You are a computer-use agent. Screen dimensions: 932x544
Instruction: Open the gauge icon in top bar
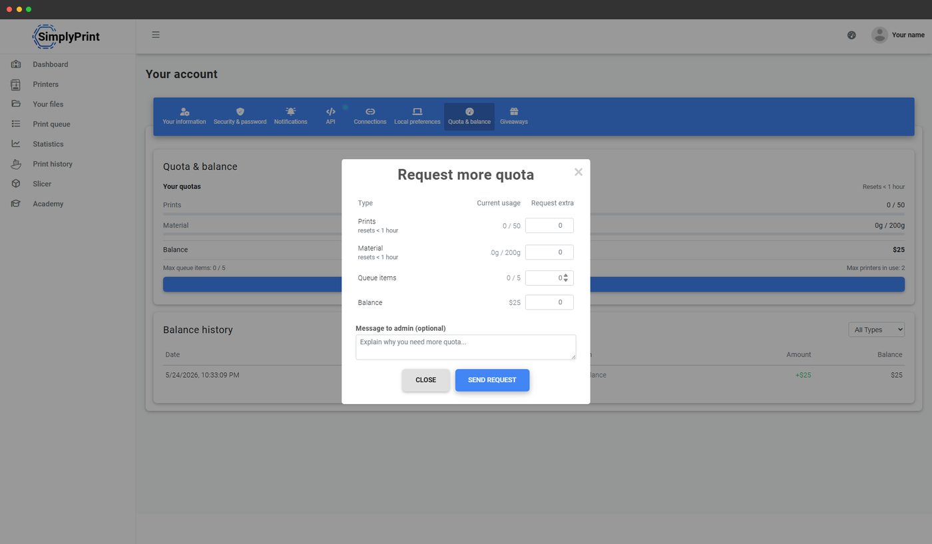(x=851, y=35)
